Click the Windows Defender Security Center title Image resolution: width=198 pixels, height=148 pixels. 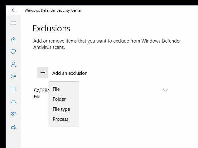(x=53, y=10)
